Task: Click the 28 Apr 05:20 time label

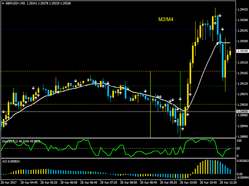Action: 49,182
